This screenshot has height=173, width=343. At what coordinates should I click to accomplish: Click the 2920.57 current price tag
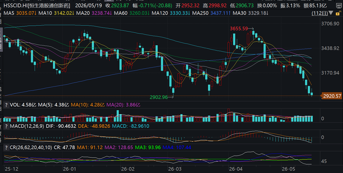pos(332,96)
